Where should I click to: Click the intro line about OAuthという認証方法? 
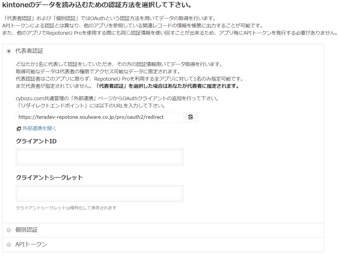click(109, 18)
